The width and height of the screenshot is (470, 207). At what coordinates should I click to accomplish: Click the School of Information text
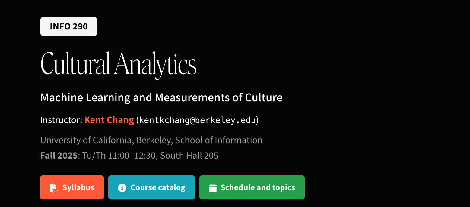[219, 140]
